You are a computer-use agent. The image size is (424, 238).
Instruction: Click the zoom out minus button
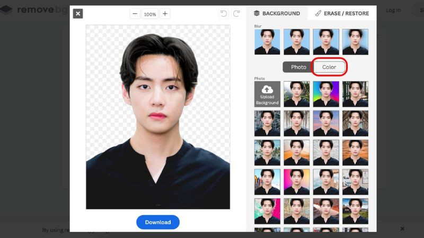(135, 14)
